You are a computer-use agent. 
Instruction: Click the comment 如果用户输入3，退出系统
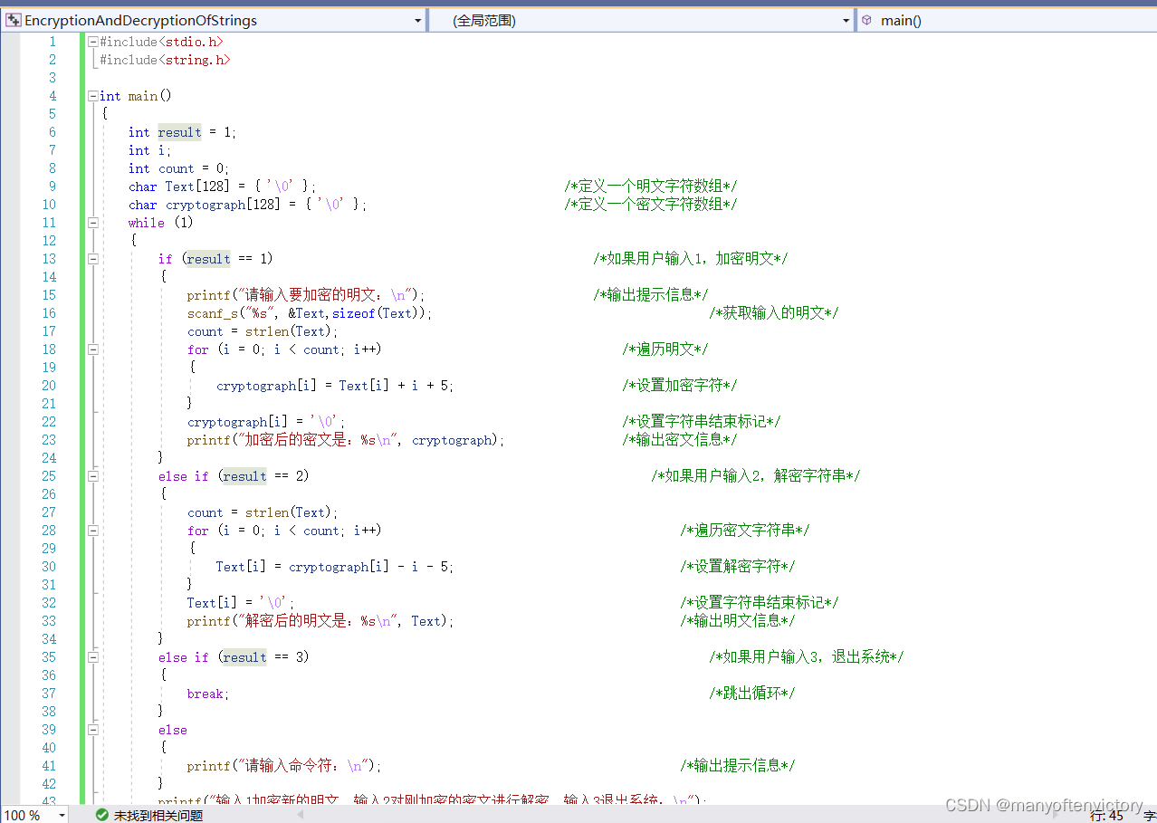click(806, 657)
